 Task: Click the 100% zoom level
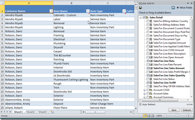point(159,116)
